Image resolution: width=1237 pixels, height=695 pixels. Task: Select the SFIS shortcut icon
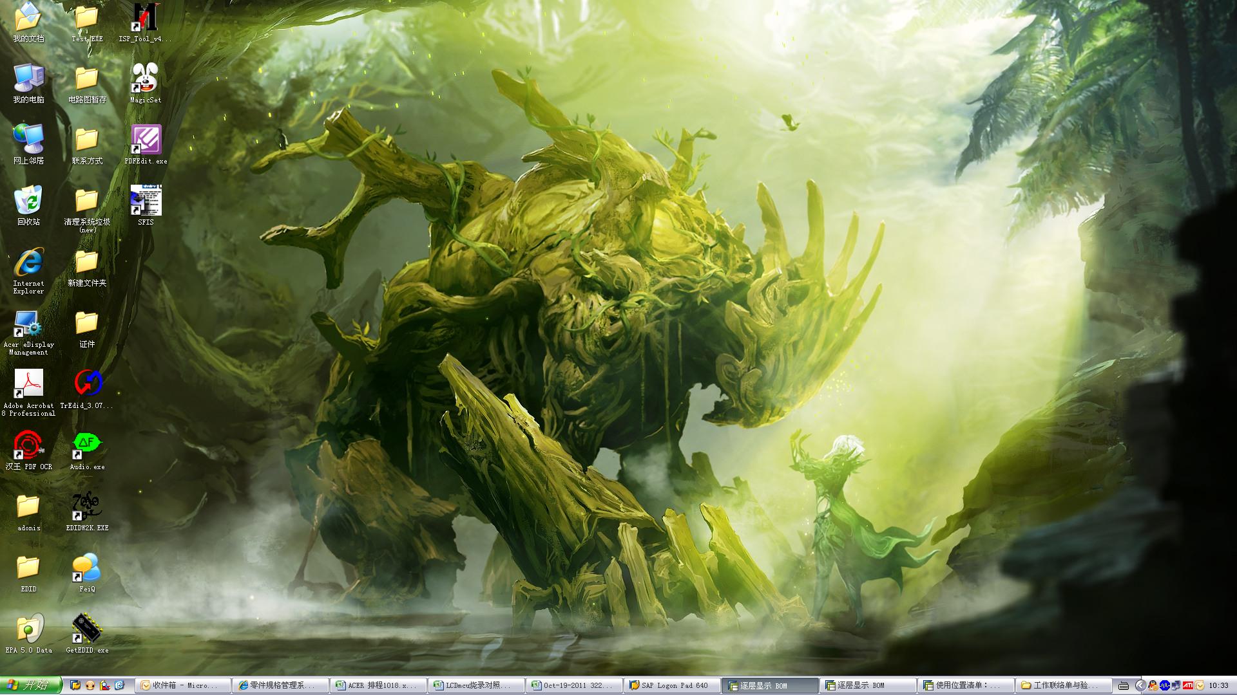146,206
